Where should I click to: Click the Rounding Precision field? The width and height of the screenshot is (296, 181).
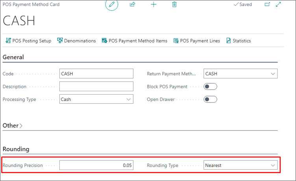pos(96,165)
